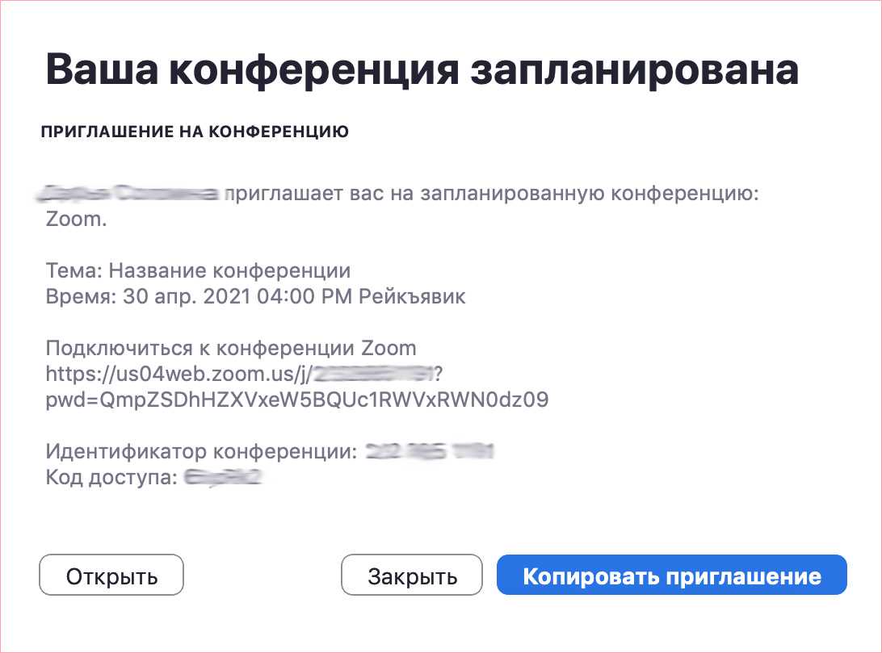882x653 pixels.
Task: Click the blurred access code value
Action: tap(222, 477)
